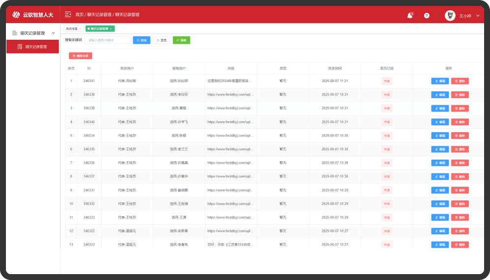Click 删除 for record ID 346338
Viewport: 490px width, 280px height.
pos(460,94)
